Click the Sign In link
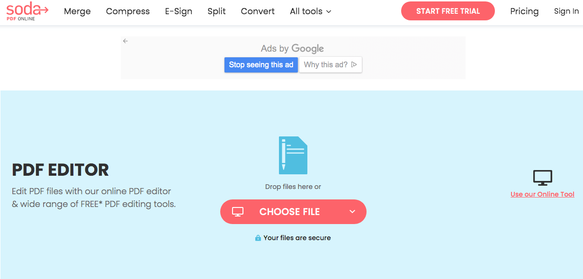 (x=566, y=11)
